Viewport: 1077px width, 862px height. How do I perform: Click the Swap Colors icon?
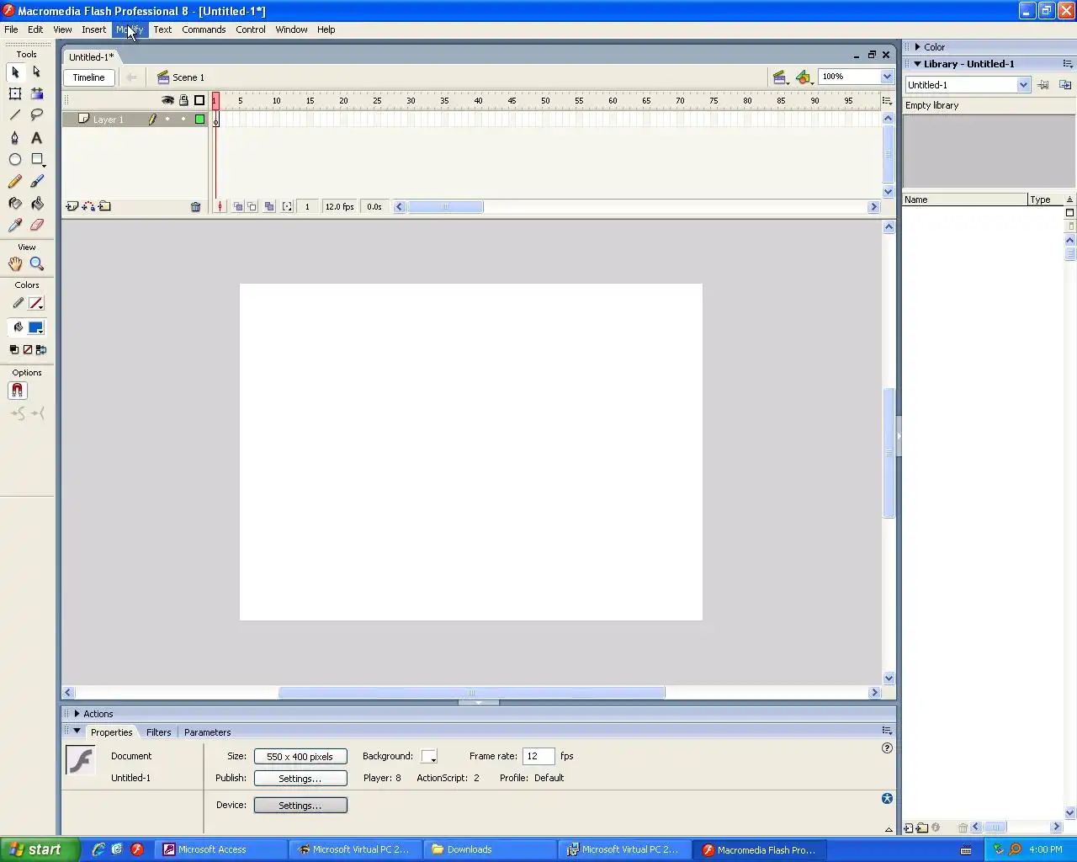41,349
